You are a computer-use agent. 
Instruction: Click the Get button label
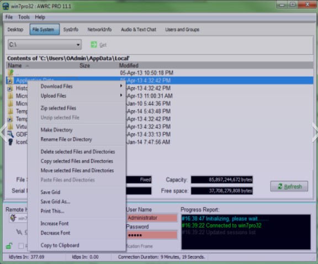[x=103, y=45]
